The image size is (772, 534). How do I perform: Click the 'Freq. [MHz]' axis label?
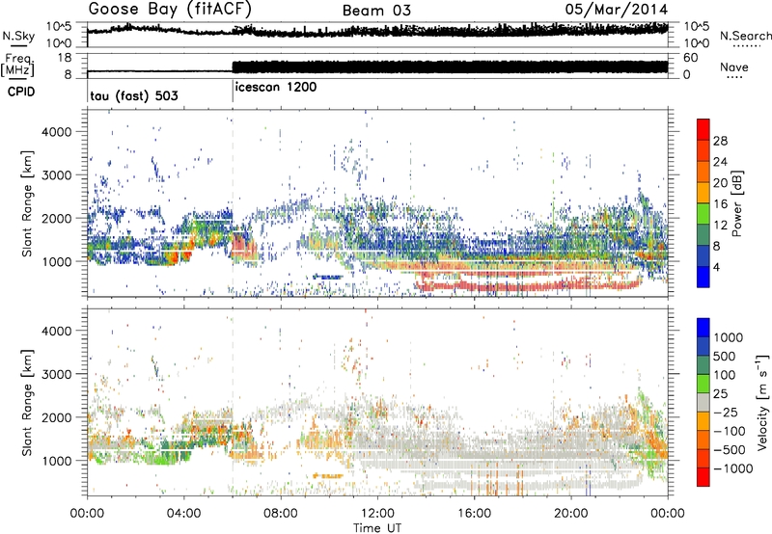click(17, 66)
